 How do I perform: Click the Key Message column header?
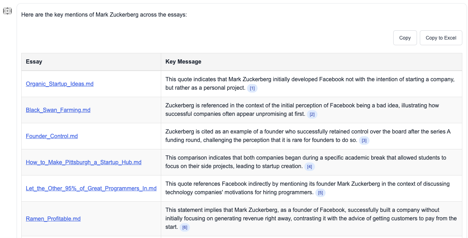[x=183, y=61]
